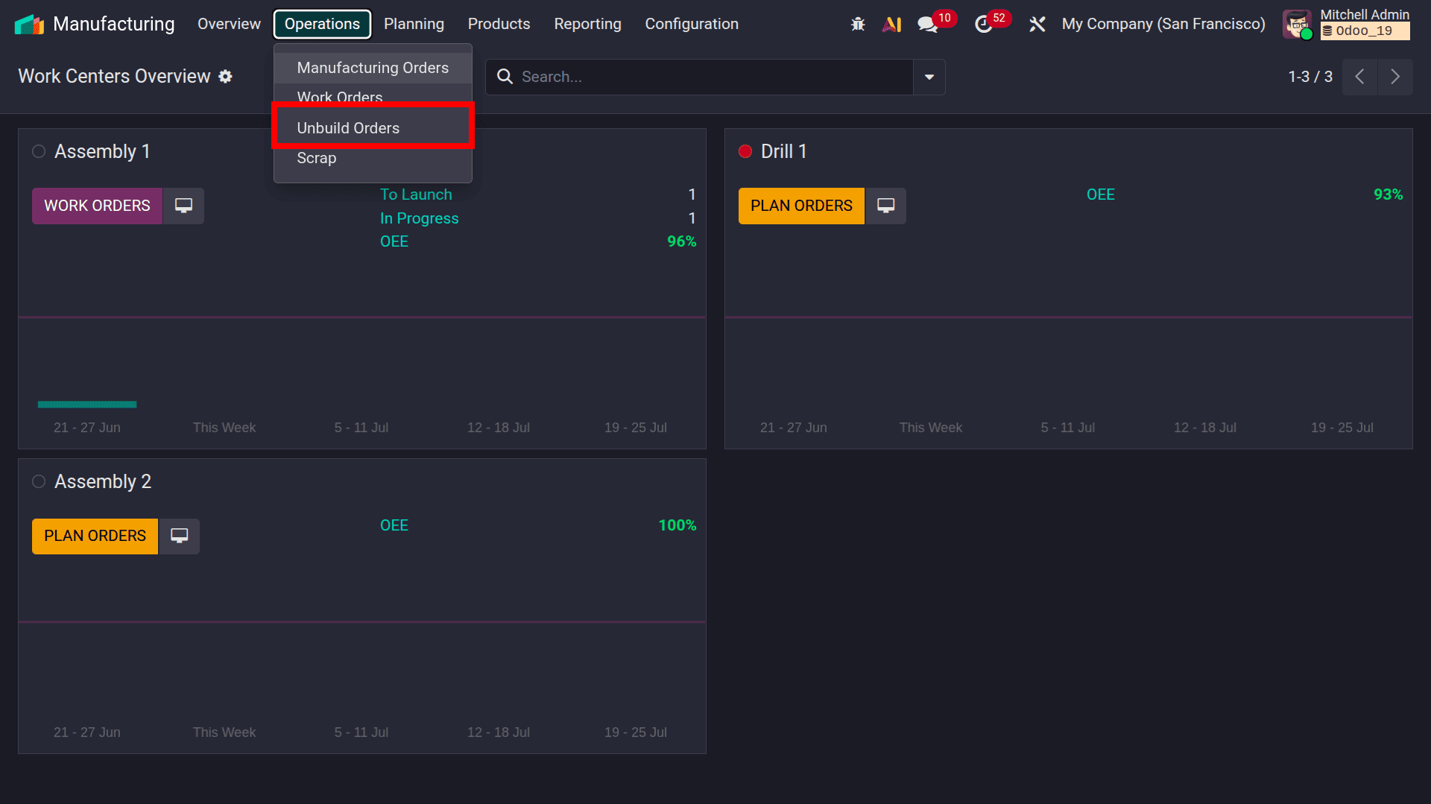Close the Operations menu in navbar
This screenshot has height=804, width=1431.
pyautogui.click(x=322, y=24)
